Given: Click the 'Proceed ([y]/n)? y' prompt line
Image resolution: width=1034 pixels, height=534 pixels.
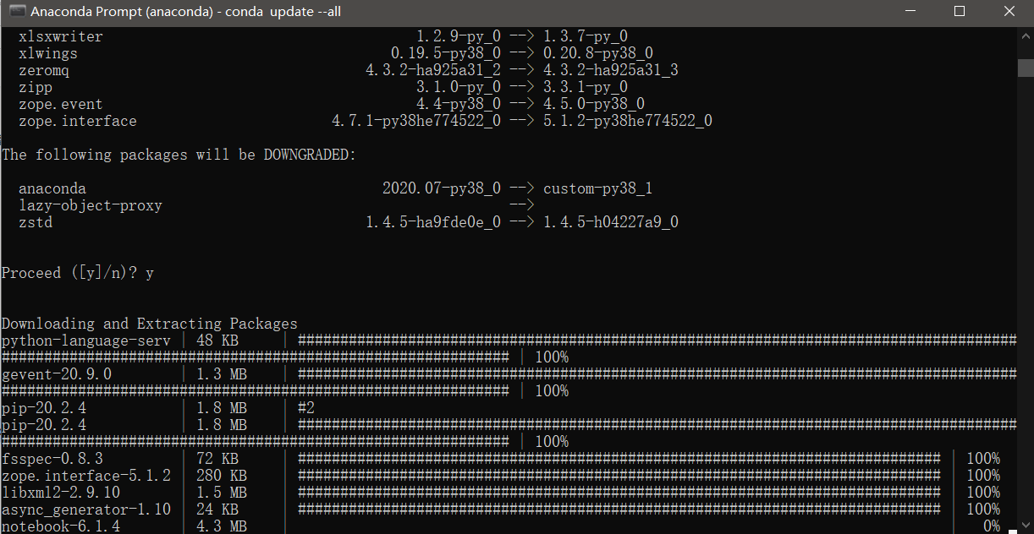Looking at the screenshot, I should tap(78, 274).
